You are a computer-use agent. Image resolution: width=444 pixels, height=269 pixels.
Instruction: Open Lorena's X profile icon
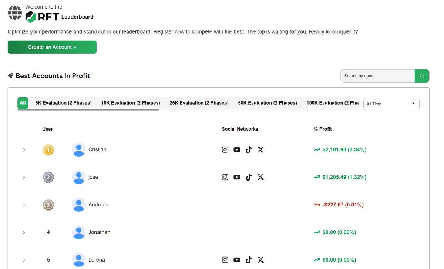pyautogui.click(x=260, y=260)
